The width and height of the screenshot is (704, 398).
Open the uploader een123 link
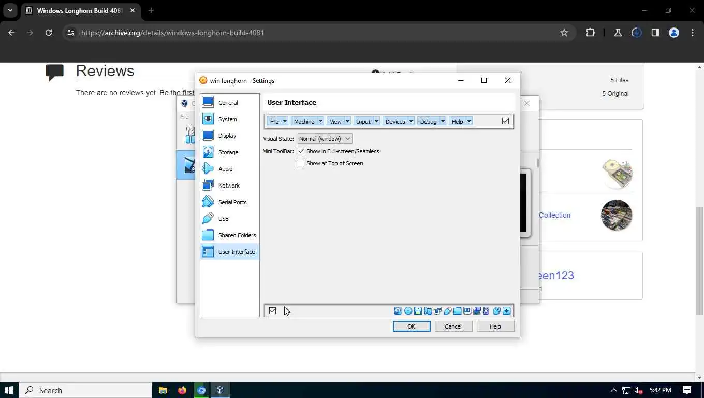(556, 275)
